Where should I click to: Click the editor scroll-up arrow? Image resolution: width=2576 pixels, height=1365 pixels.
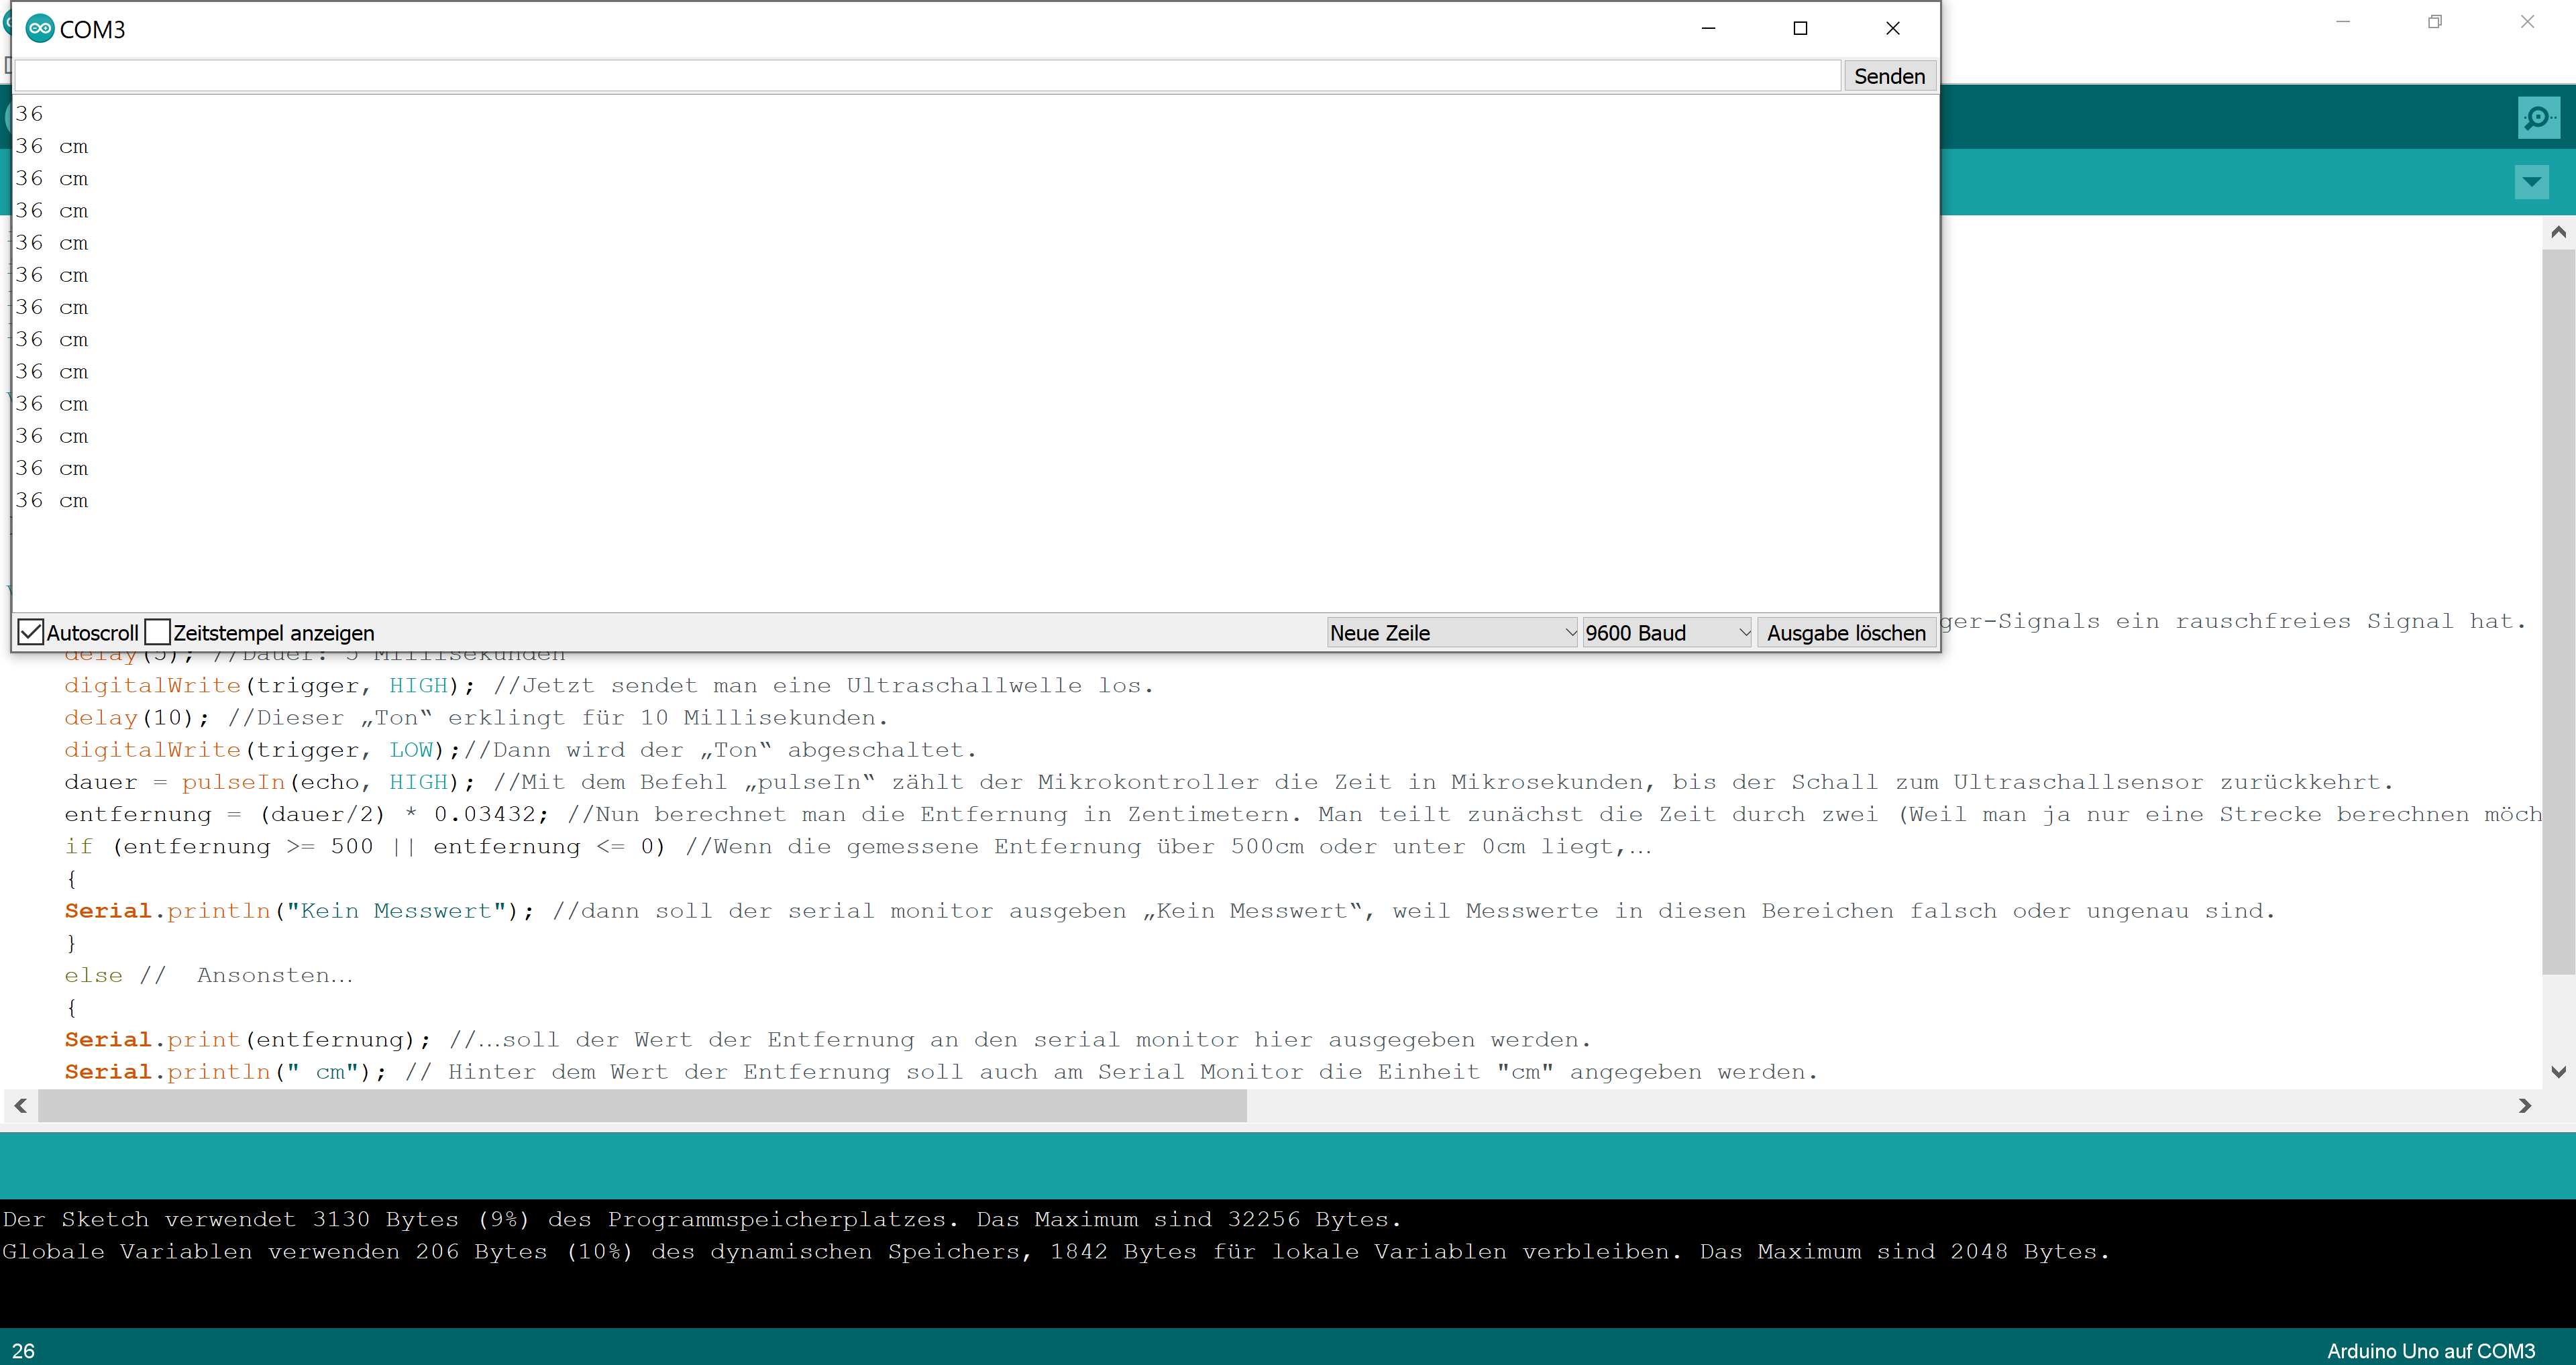tap(2558, 232)
